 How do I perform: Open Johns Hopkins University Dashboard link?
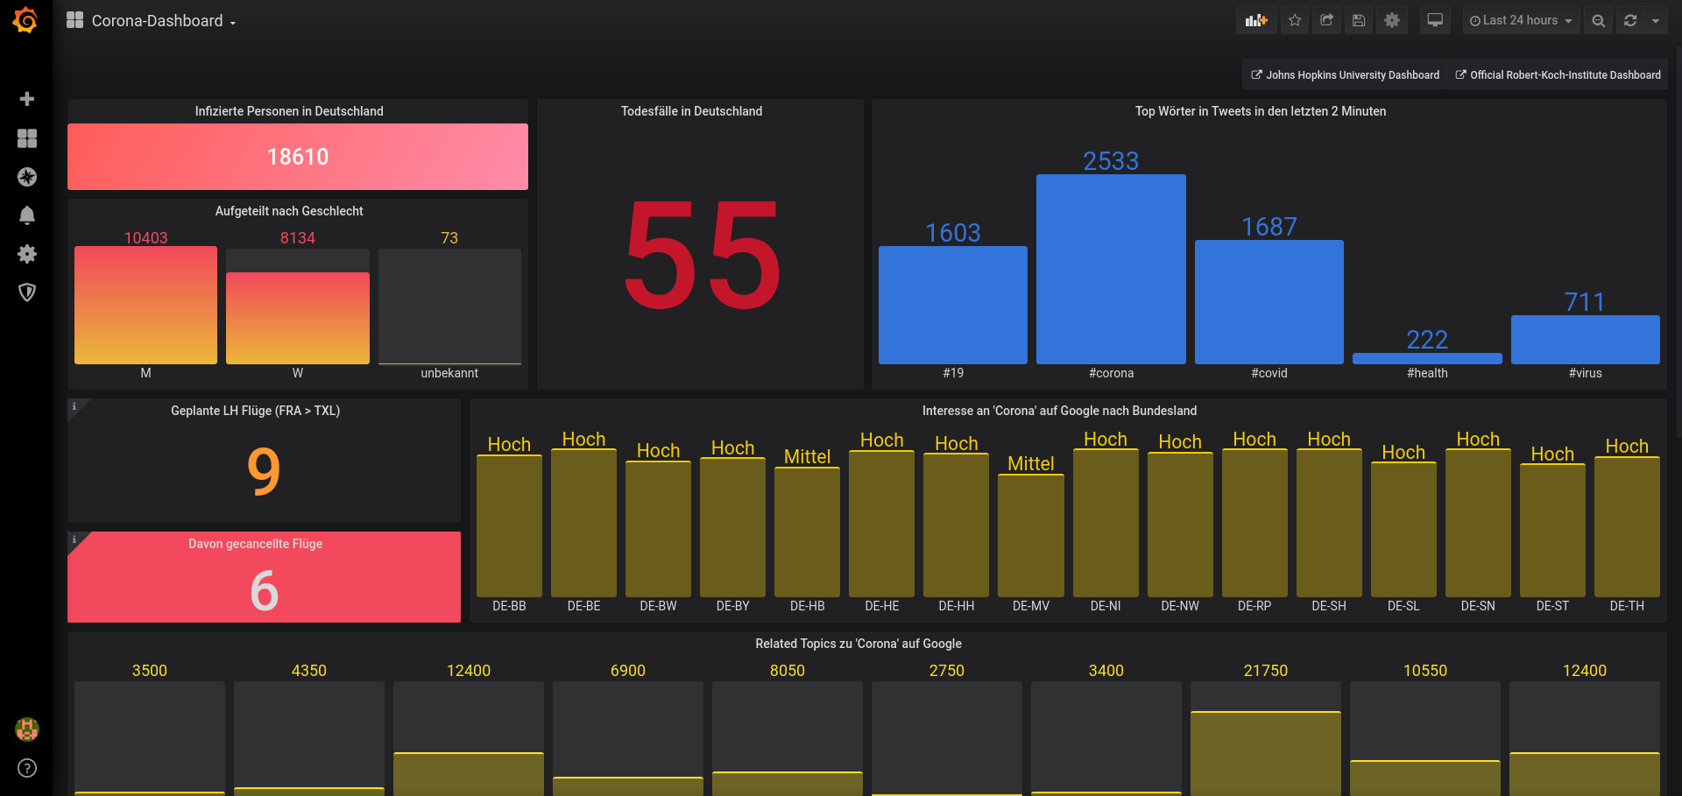1345,75
